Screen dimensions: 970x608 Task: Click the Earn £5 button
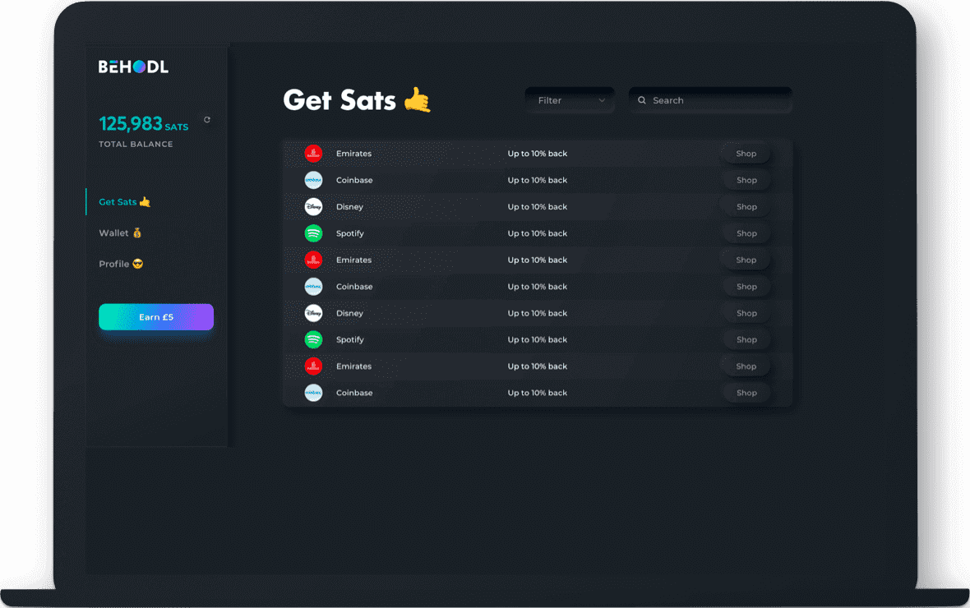click(156, 316)
